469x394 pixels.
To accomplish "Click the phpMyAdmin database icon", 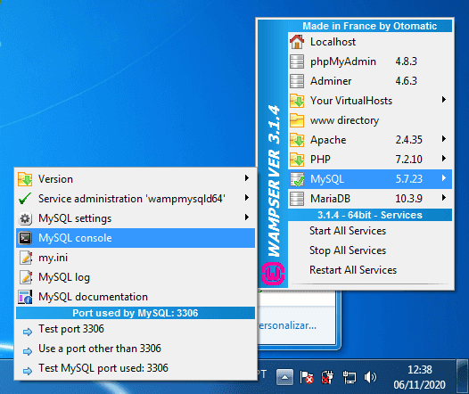I will (x=297, y=62).
